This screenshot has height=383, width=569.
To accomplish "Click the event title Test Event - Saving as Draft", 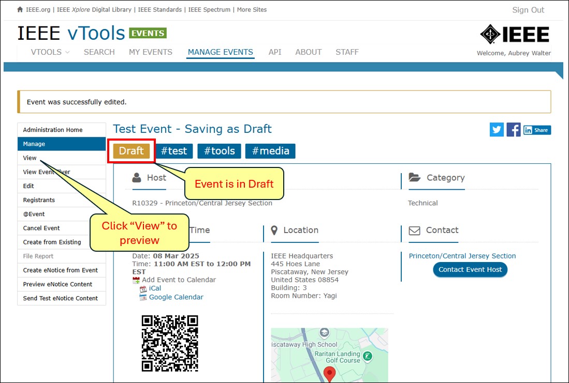I will click(x=192, y=129).
